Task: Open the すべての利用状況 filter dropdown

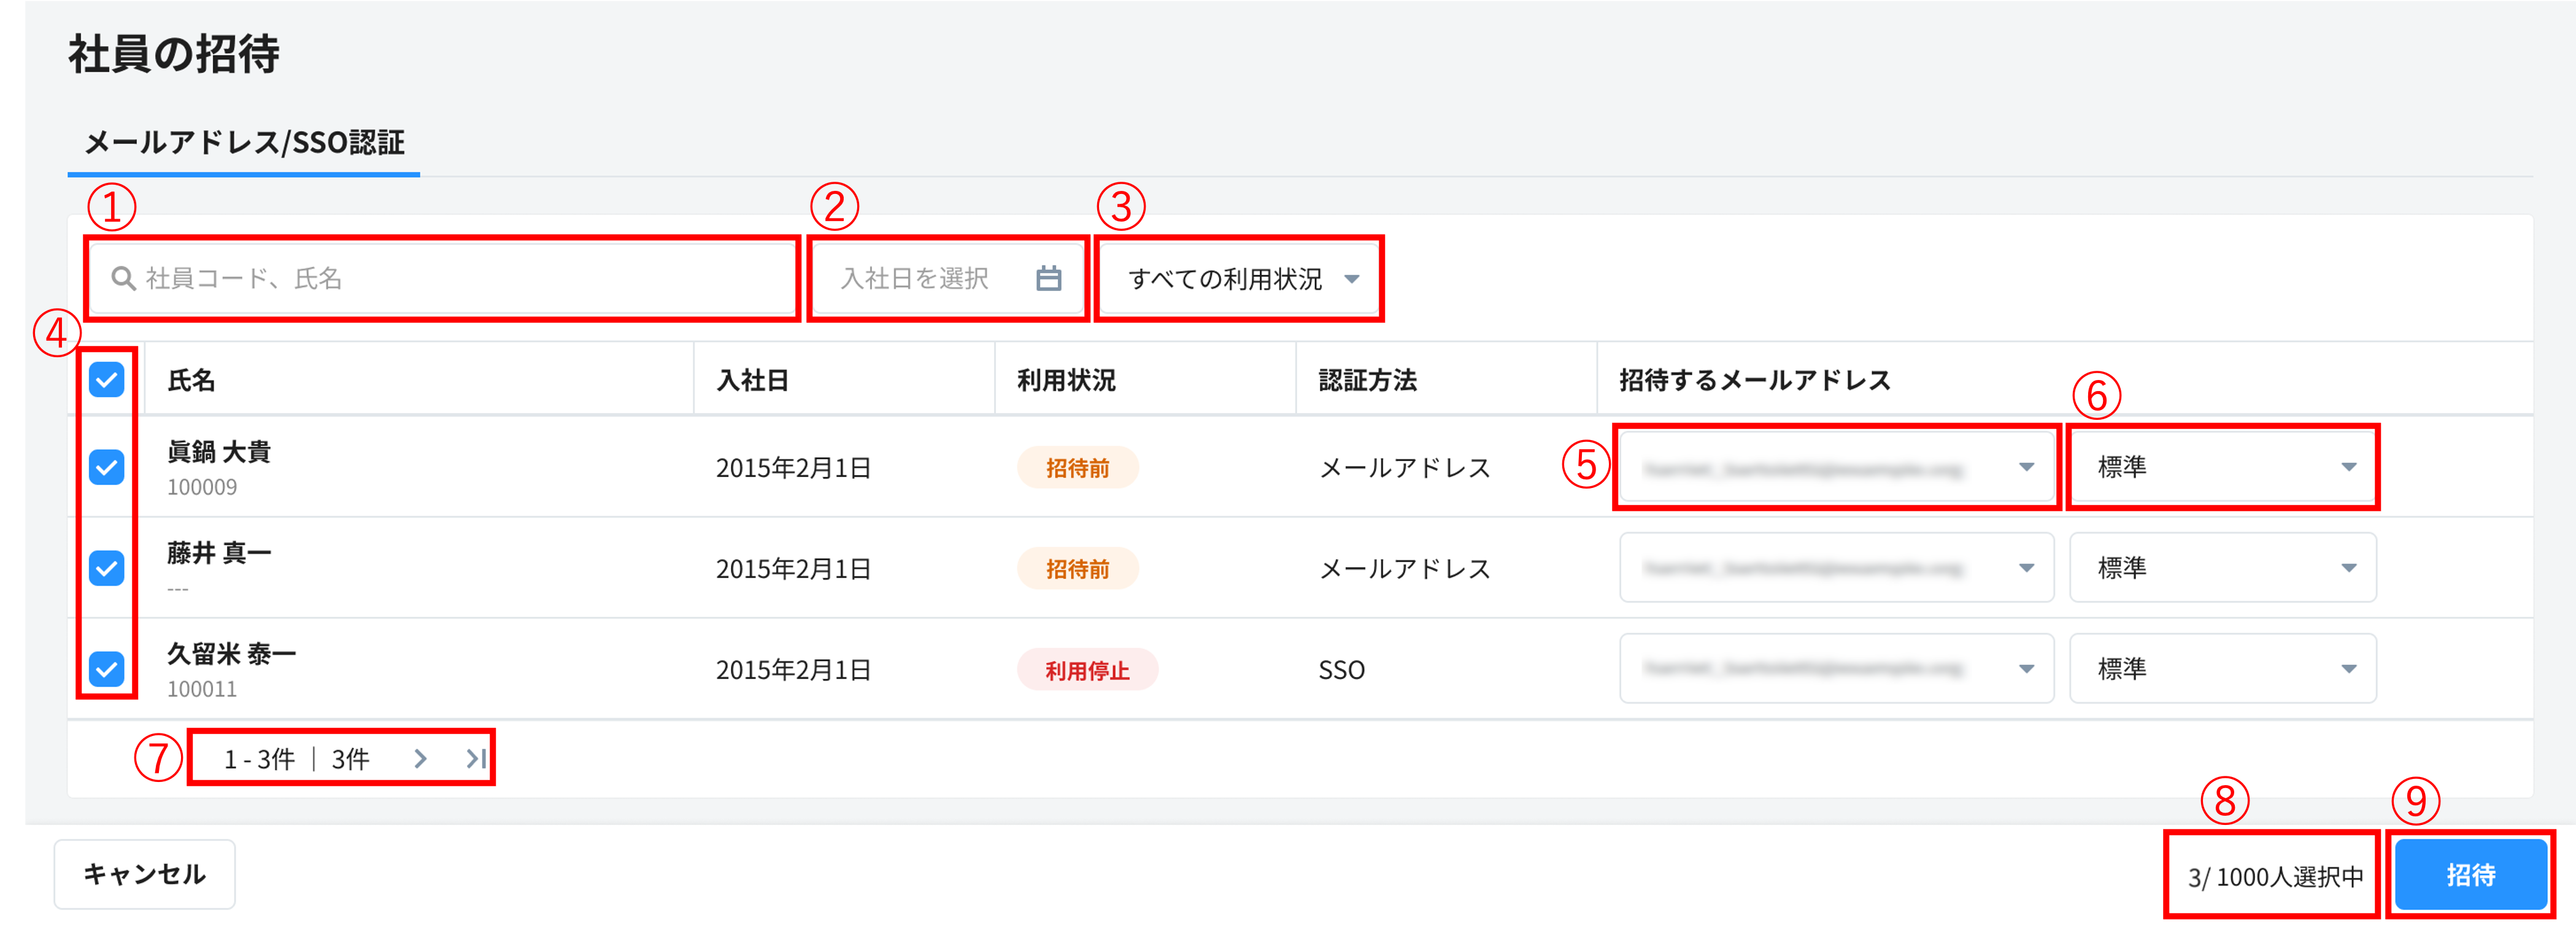Action: pyautogui.click(x=1240, y=279)
